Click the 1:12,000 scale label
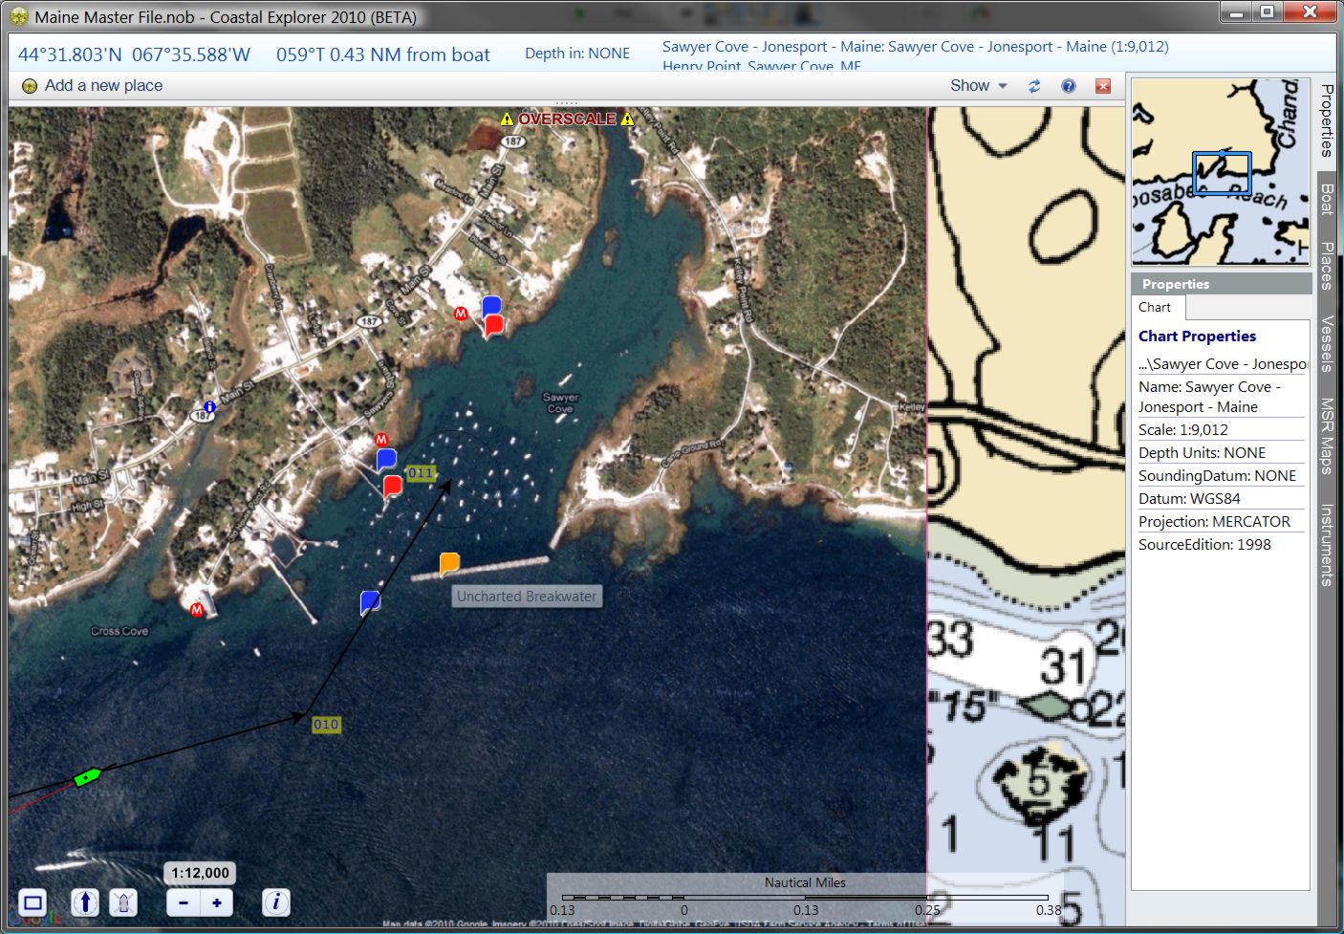The height and width of the screenshot is (934, 1344). 200,873
